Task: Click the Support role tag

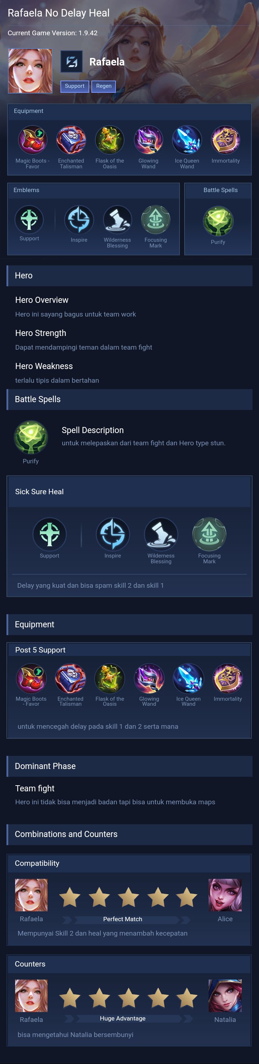Action: point(75,86)
